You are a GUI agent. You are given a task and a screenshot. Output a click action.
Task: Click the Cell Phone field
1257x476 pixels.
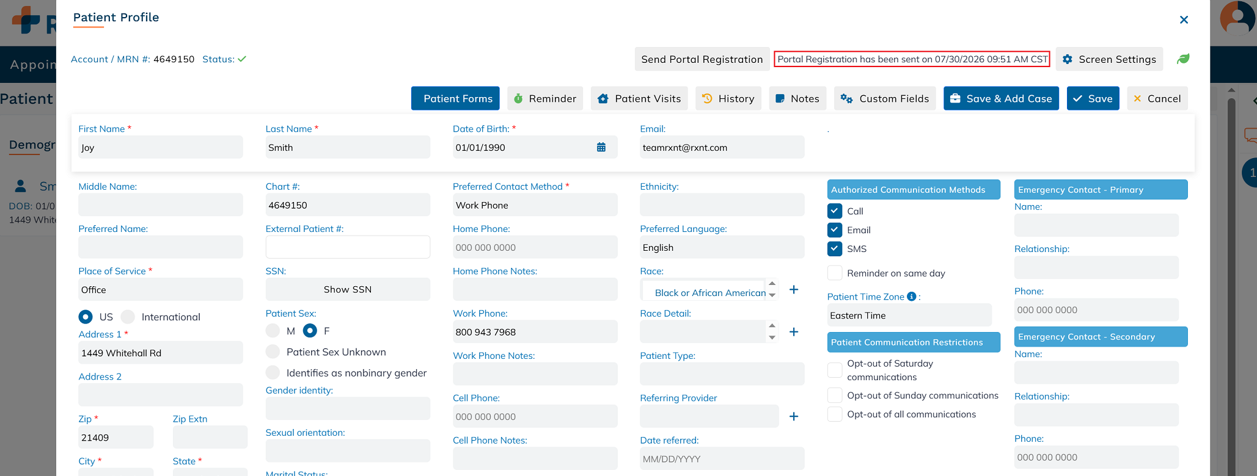tap(535, 416)
